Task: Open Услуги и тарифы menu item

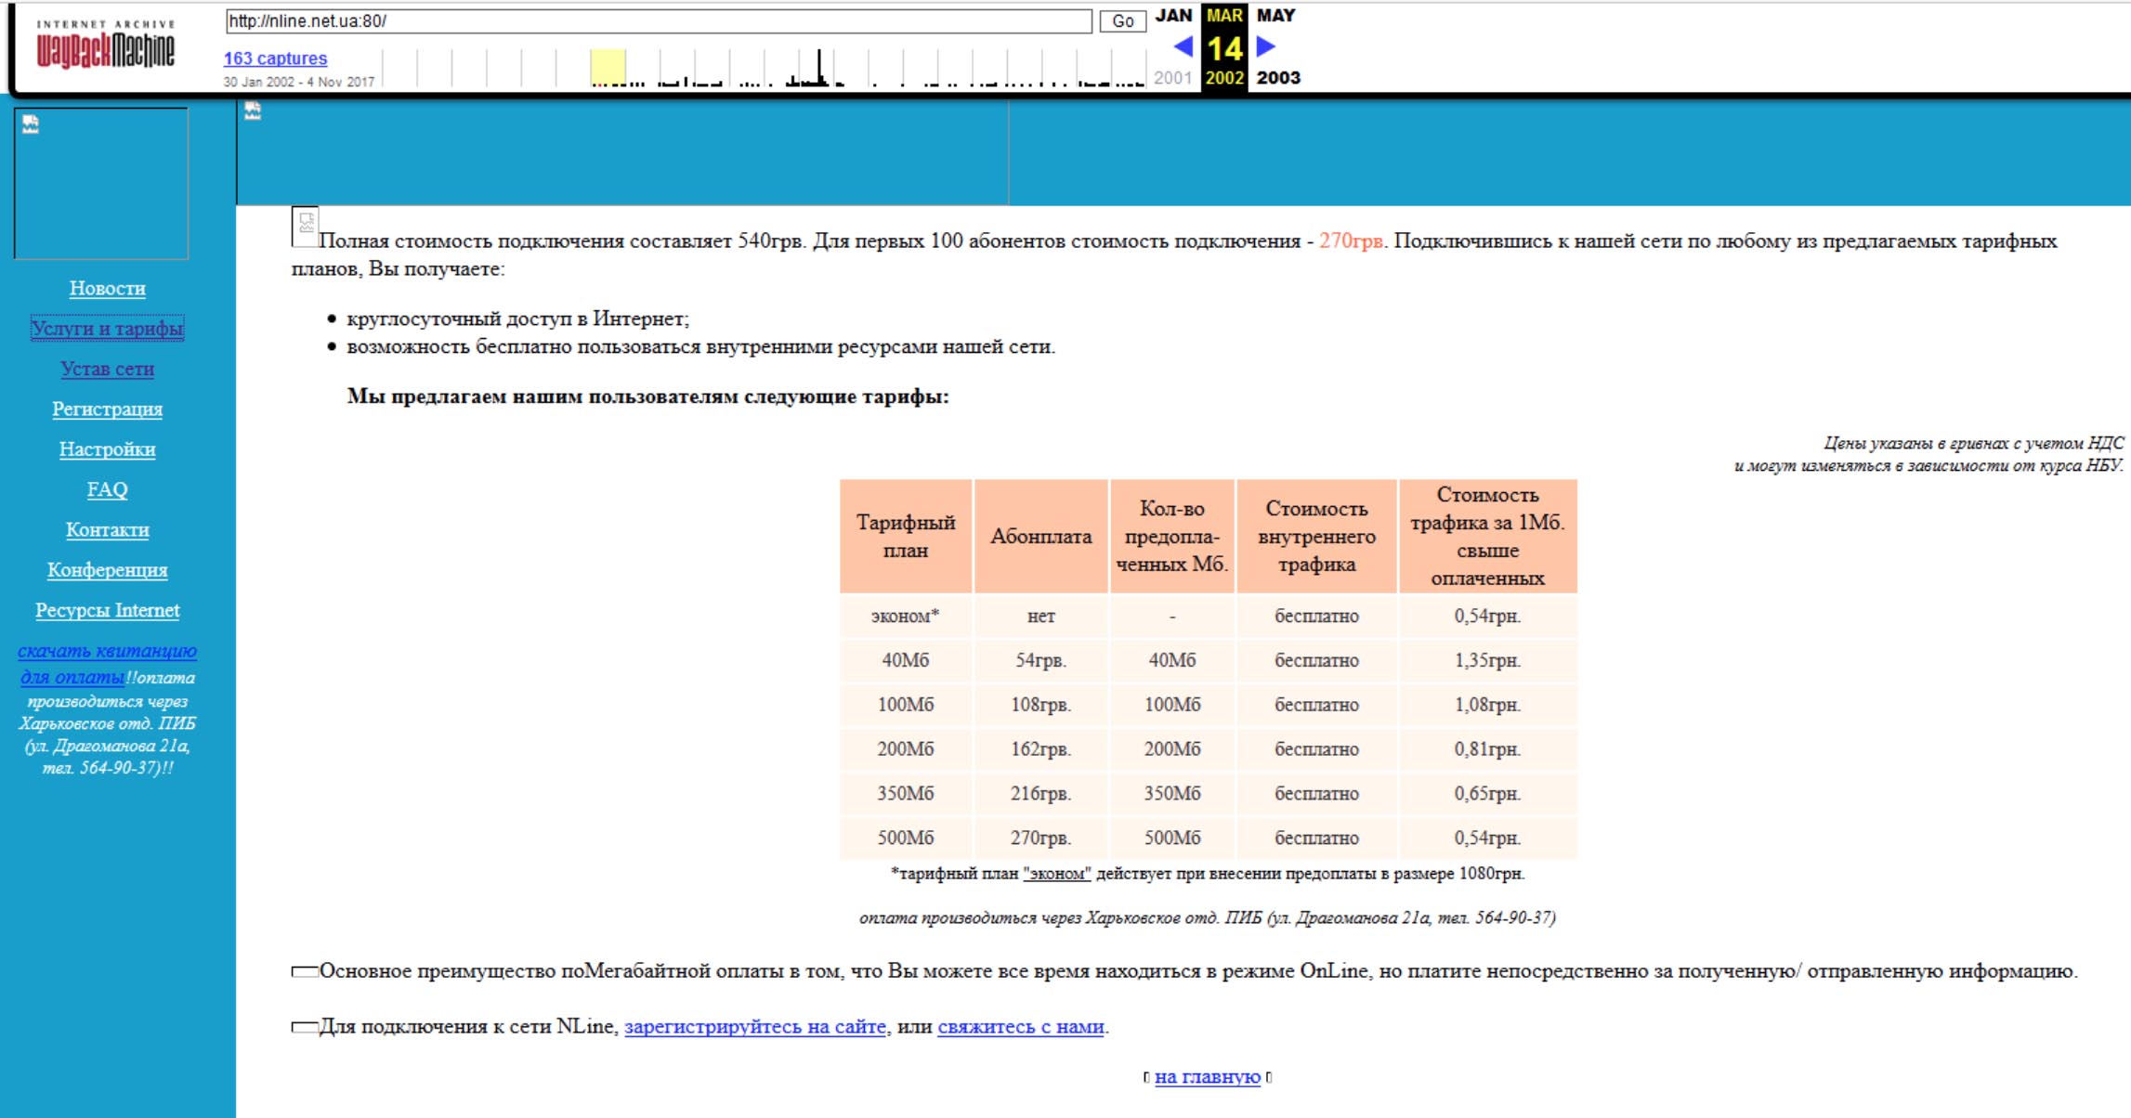Action: [x=107, y=329]
